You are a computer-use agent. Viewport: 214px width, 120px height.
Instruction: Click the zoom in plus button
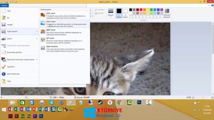click(212, 97)
